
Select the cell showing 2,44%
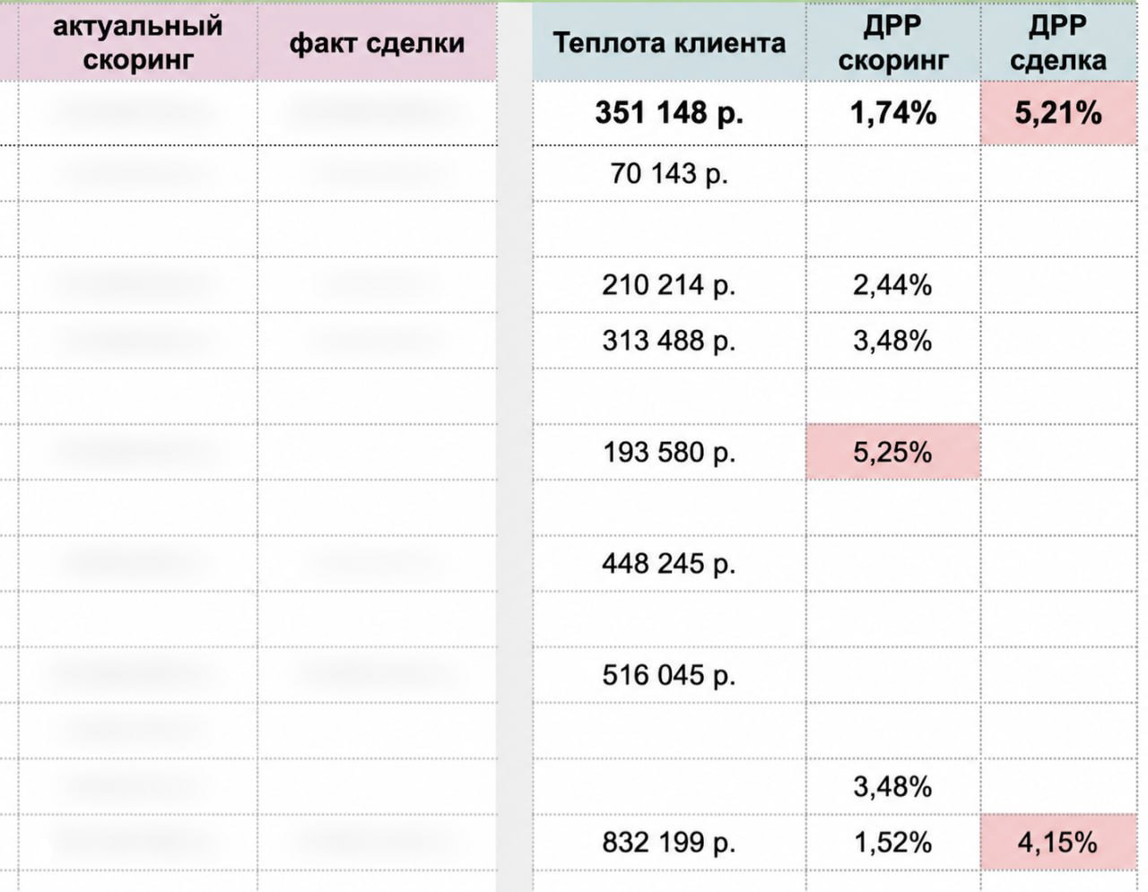coord(893,285)
